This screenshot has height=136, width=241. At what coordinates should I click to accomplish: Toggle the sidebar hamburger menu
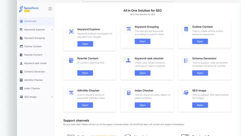[x=50, y=9]
